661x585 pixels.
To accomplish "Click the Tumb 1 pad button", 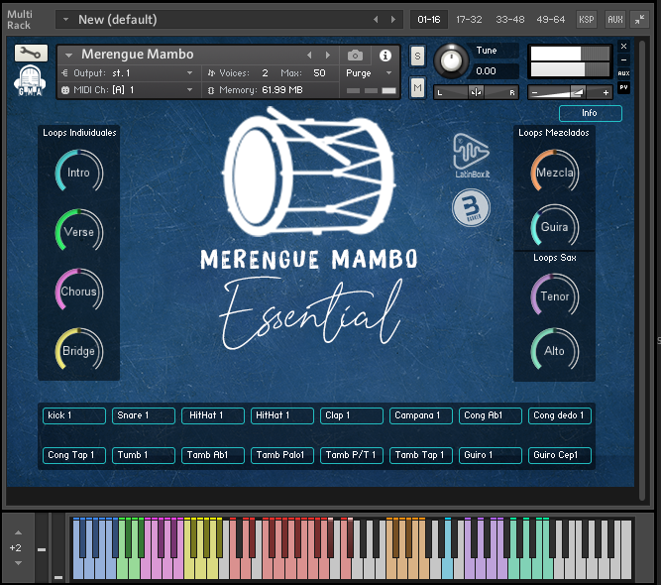I will click(x=144, y=455).
